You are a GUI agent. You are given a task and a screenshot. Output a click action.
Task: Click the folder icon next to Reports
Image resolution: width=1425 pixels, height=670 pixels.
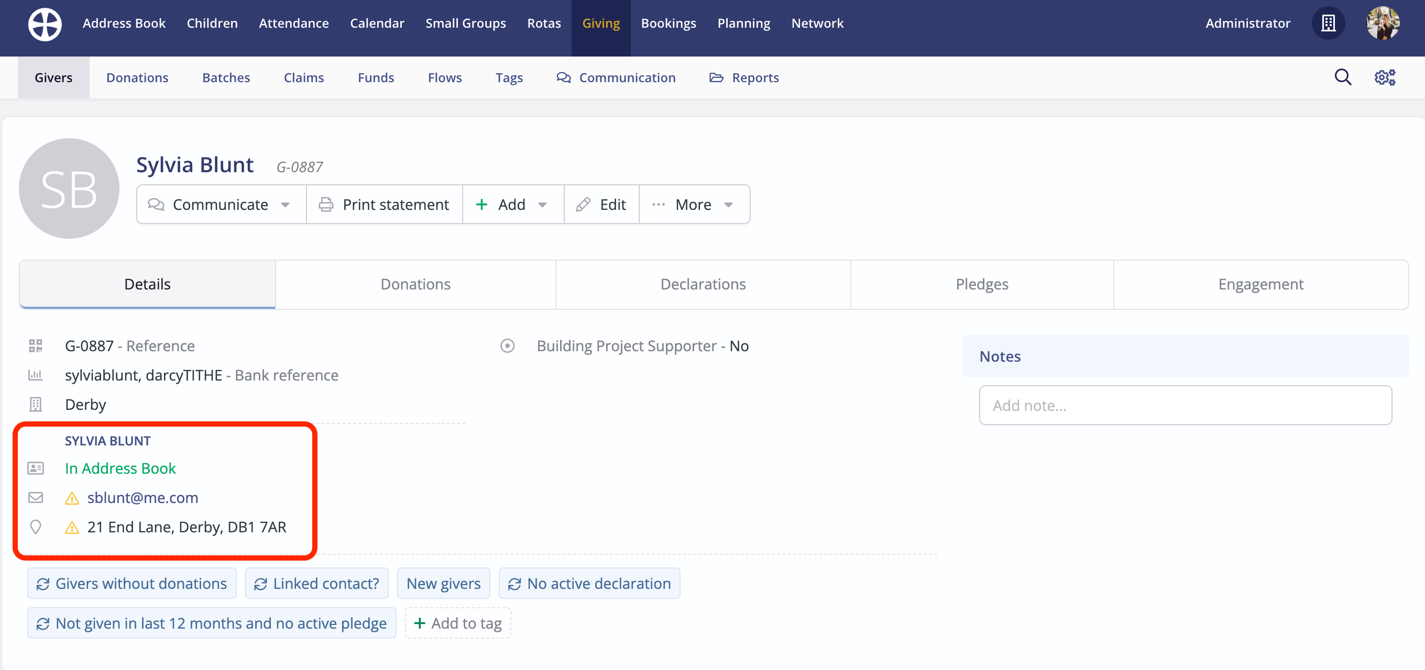point(716,77)
